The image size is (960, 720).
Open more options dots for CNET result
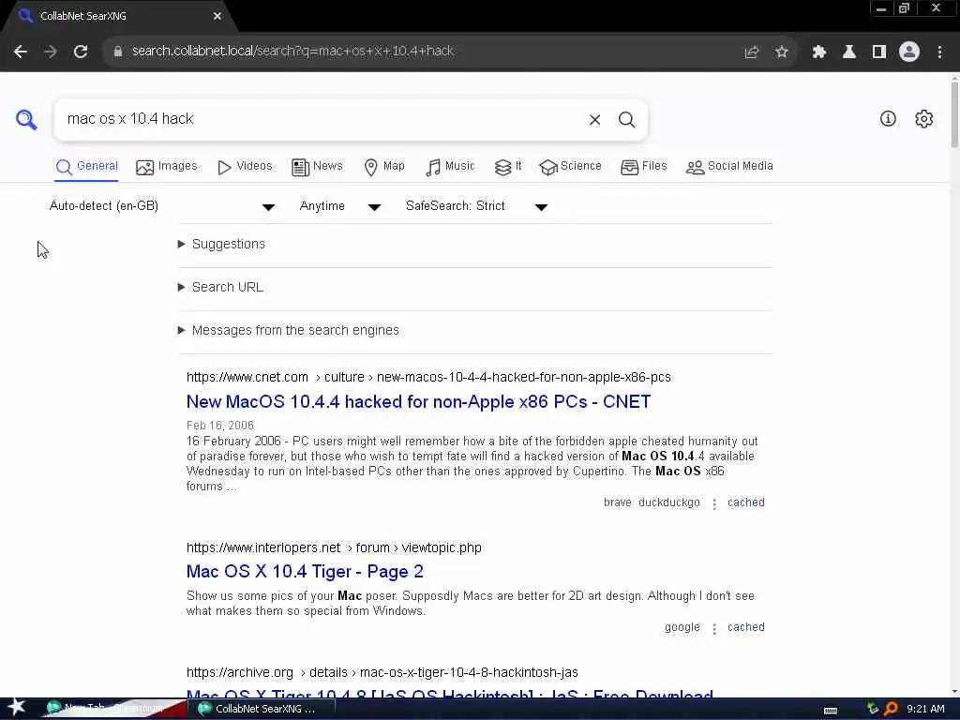pos(713,503)
